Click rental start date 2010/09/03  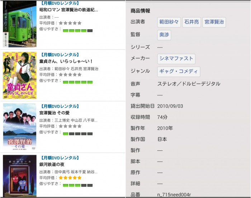[170, 106]
